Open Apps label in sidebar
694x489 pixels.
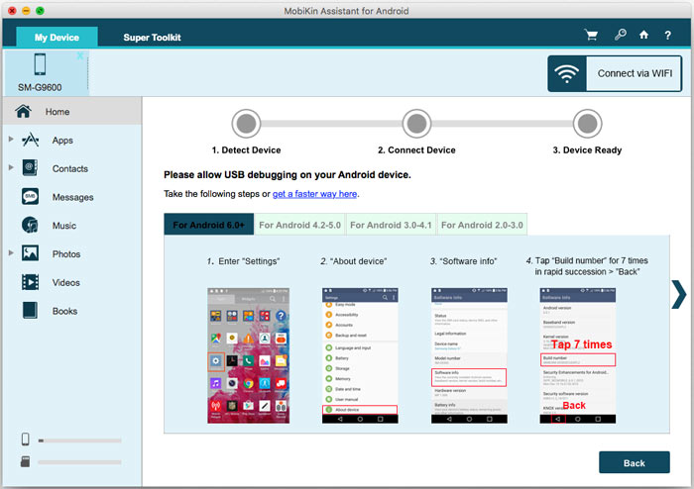[62, 141]
